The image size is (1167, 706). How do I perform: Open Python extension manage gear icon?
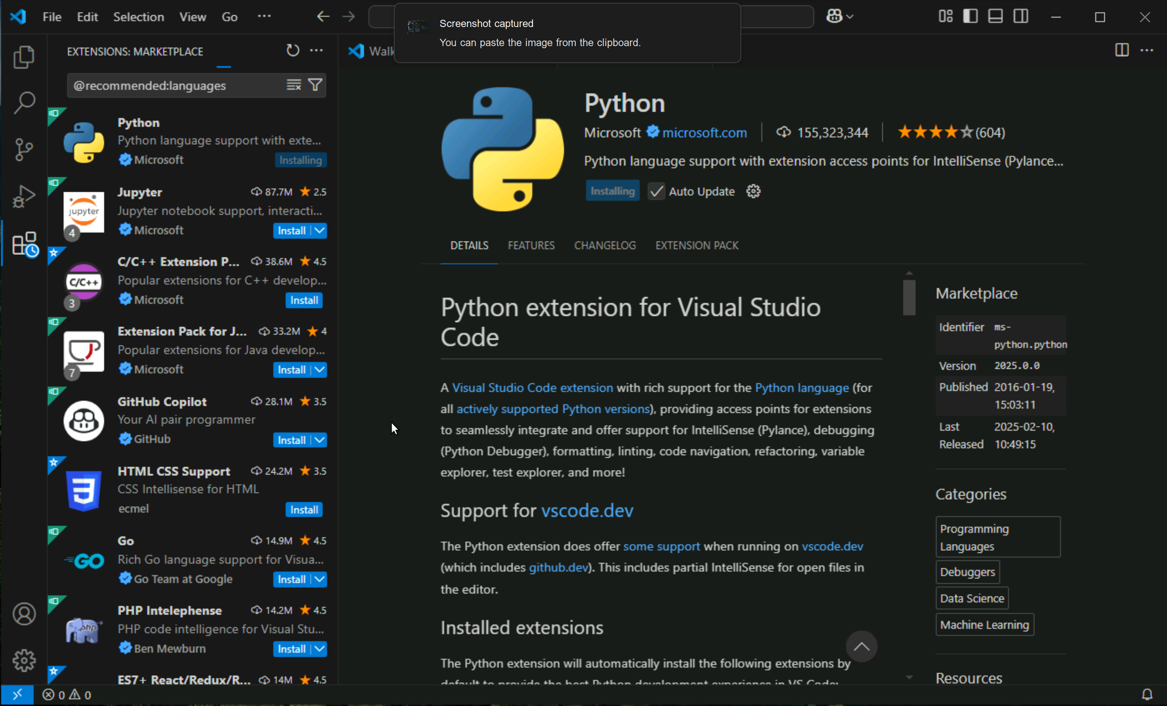tap(753, 192)
